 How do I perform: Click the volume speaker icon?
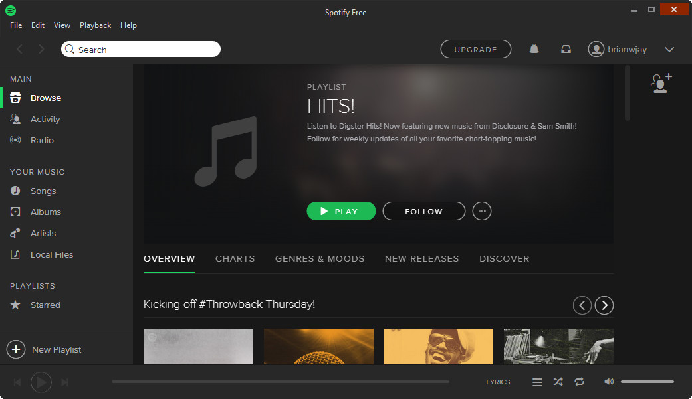609,382
